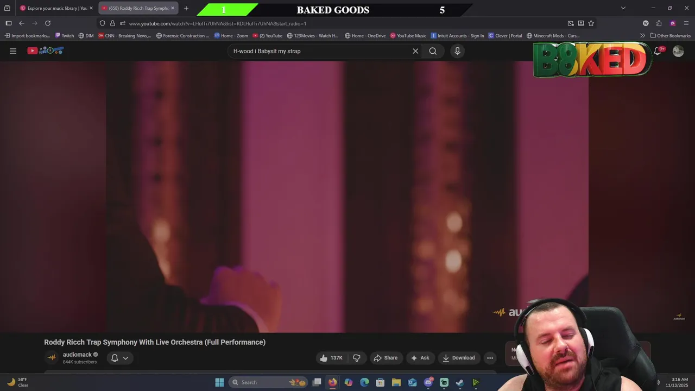Dislike the Roddy Ricch video

357,358
